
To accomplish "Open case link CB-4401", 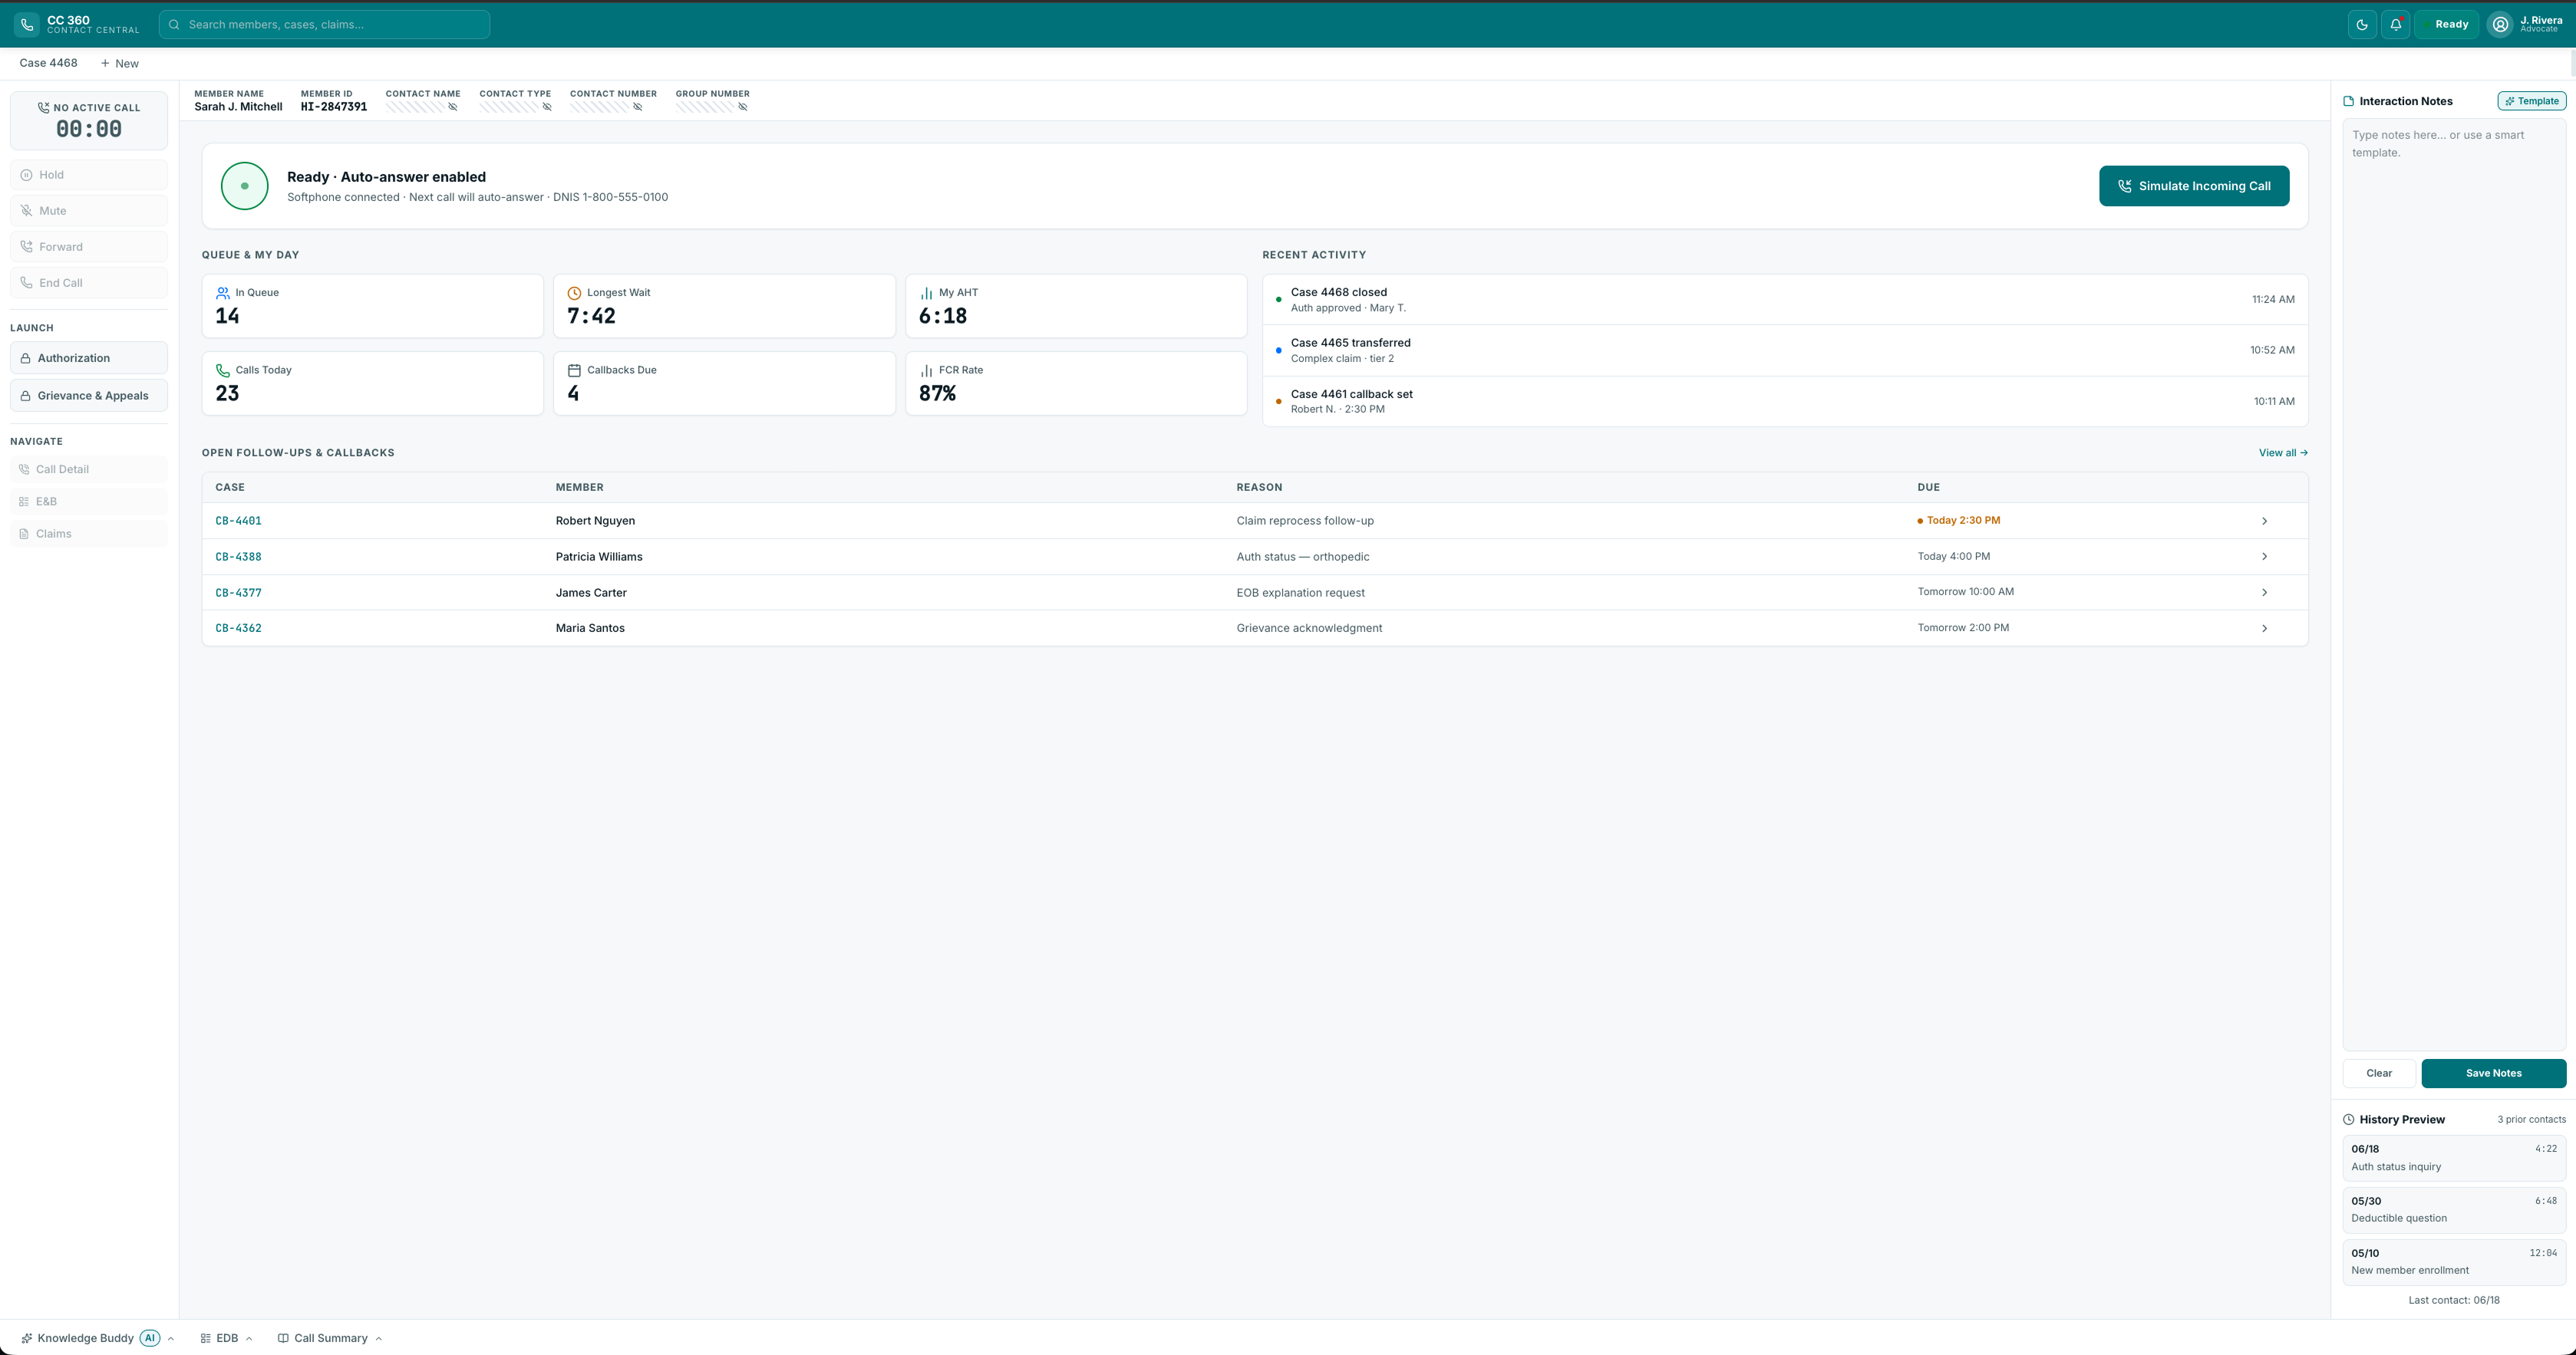I will pyautogui.click(x=238, y=521).
